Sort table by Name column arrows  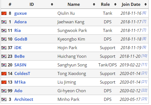tap(94, 4)
